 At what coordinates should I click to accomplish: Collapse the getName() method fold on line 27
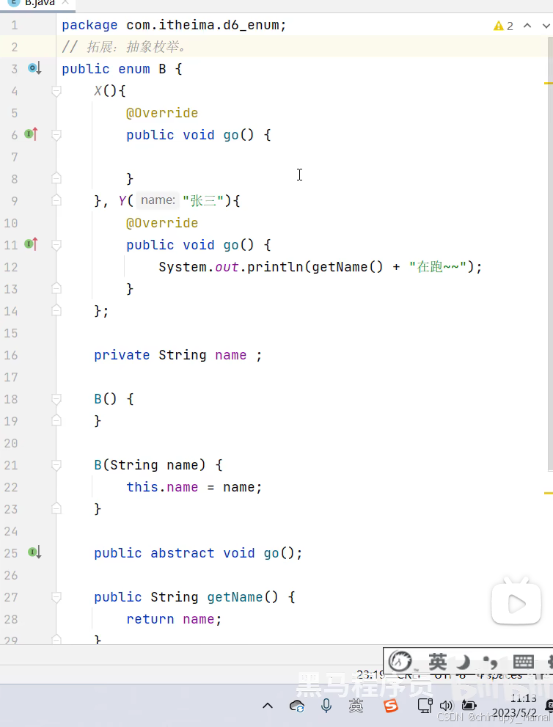pyautogui.click(x=56, y=596)
